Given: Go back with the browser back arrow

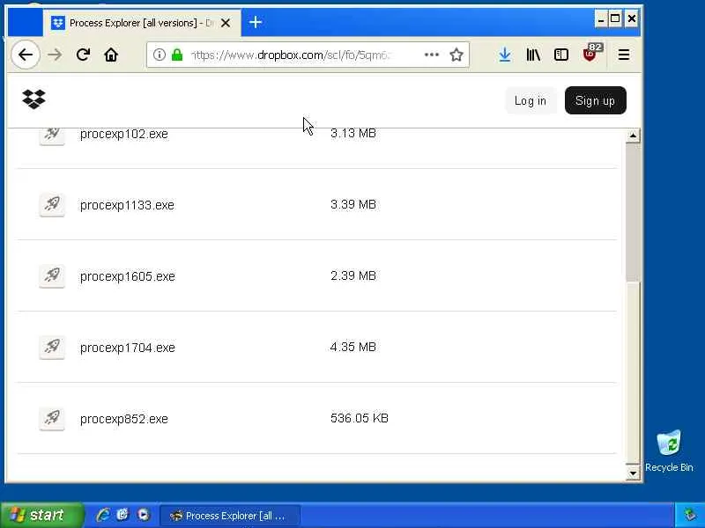Looking at the screenshot, I should tap(26, 55).
